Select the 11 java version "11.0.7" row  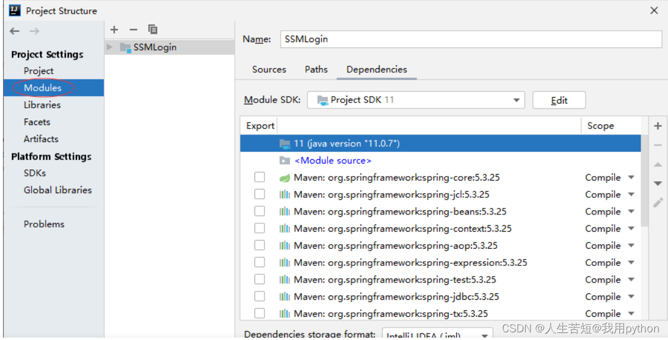click(x=441, y=143)
